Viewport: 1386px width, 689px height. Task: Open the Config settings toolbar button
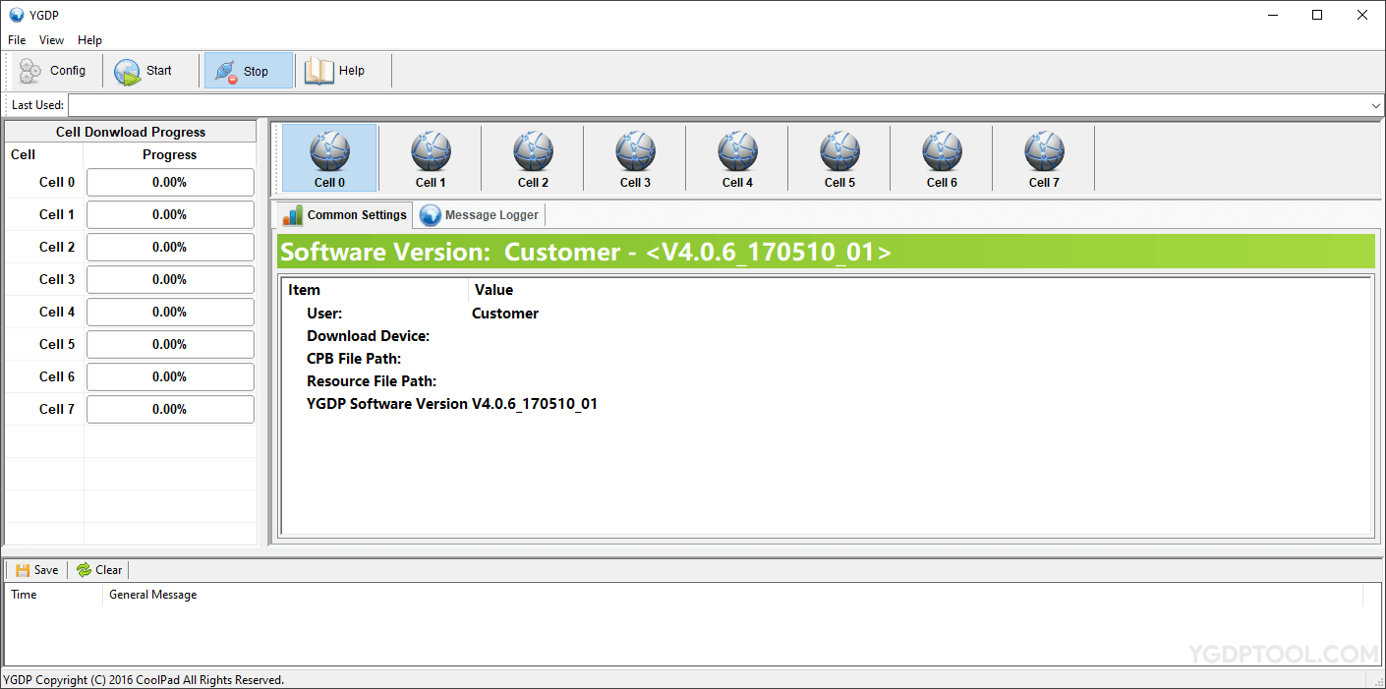click(55, 71)
